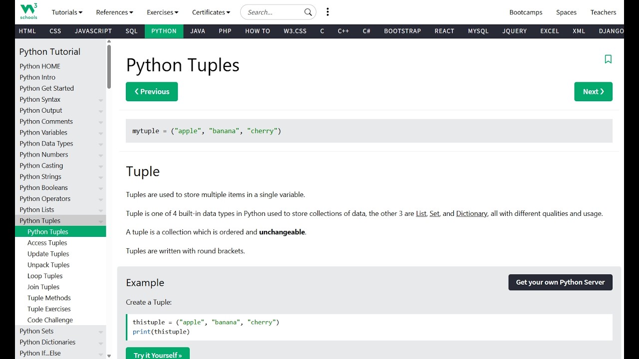Image resolution: width=639 pixels, height=359 pixels.
Task: Open the Certificates dropdown
Action: tap(211, 12)
